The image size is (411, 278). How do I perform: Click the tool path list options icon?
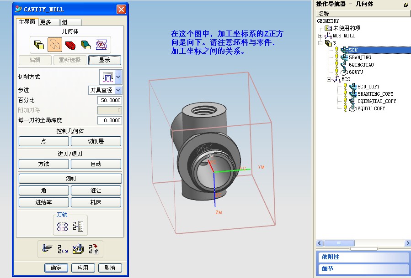[78, 226]
